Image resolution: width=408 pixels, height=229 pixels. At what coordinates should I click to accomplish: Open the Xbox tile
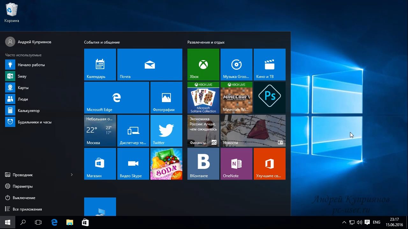tap(203, 64)
